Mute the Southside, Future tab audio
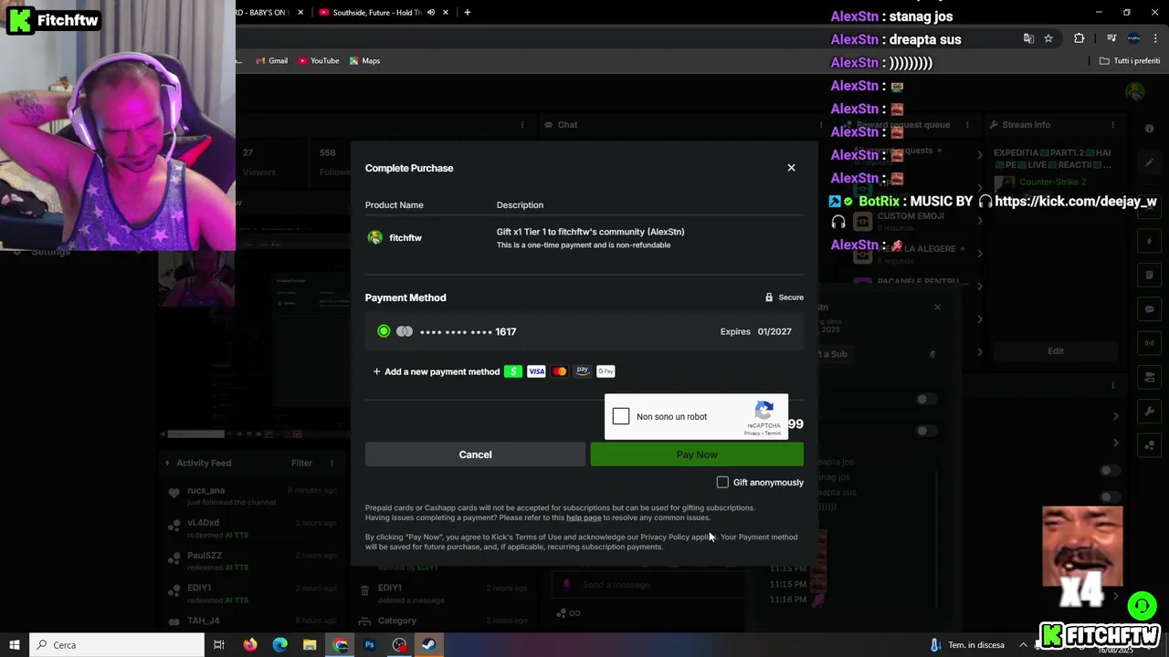Image resolution: width=1169 pixels, height=657 pixels. (x=430, y=13)
